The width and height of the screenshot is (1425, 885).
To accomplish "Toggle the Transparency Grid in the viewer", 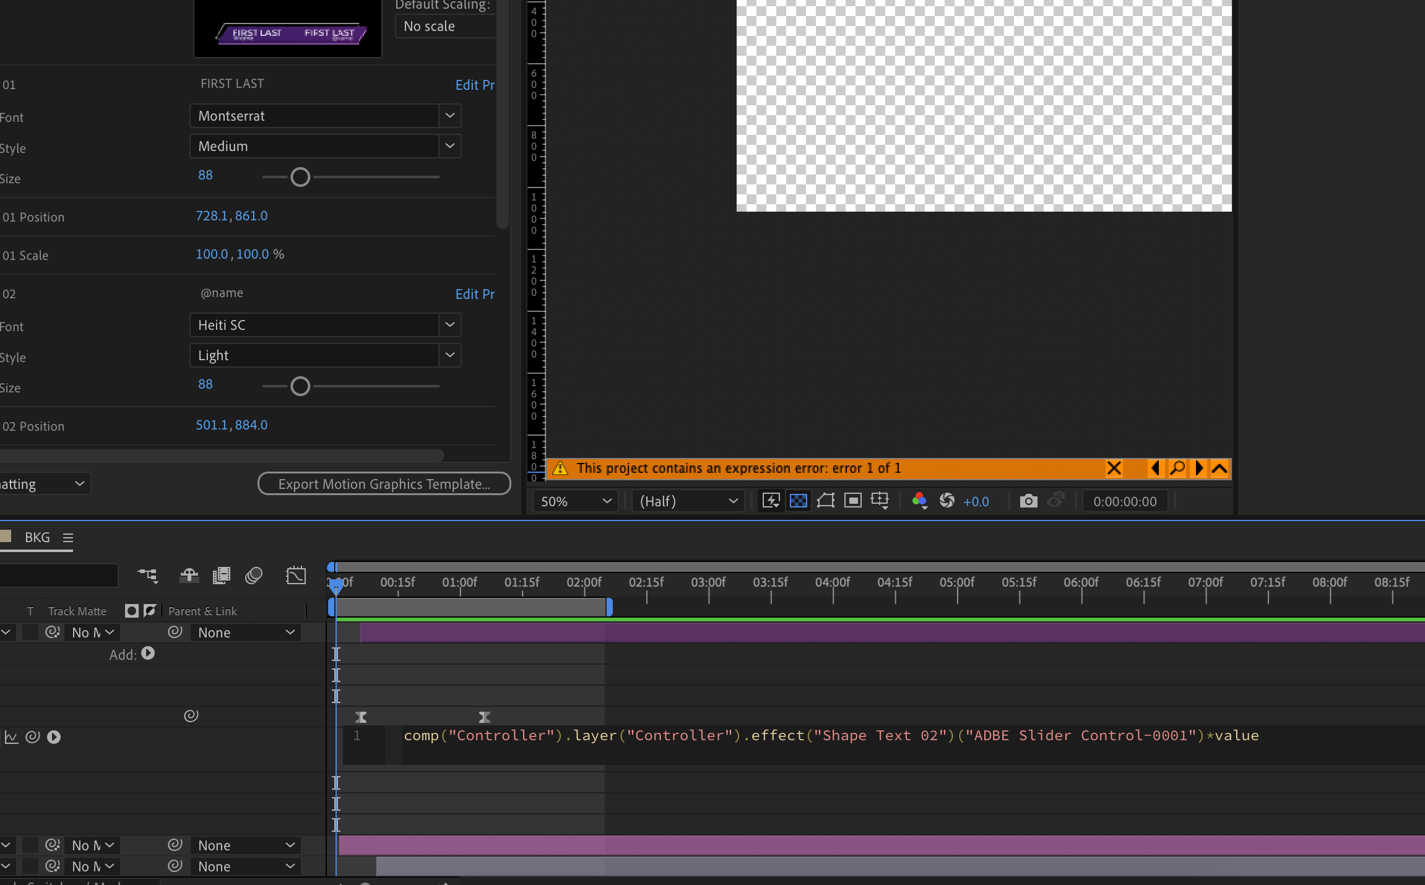I will pyautogui.click(x=798, y=501).
